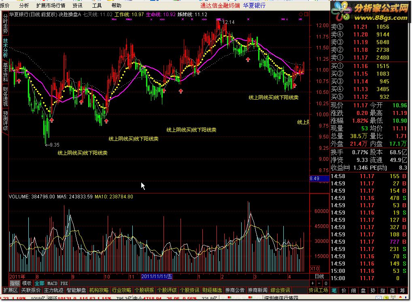Screen dimensions: 412x302
Task: Click the 券商新闻 button
Action: [x=257, y=290]
